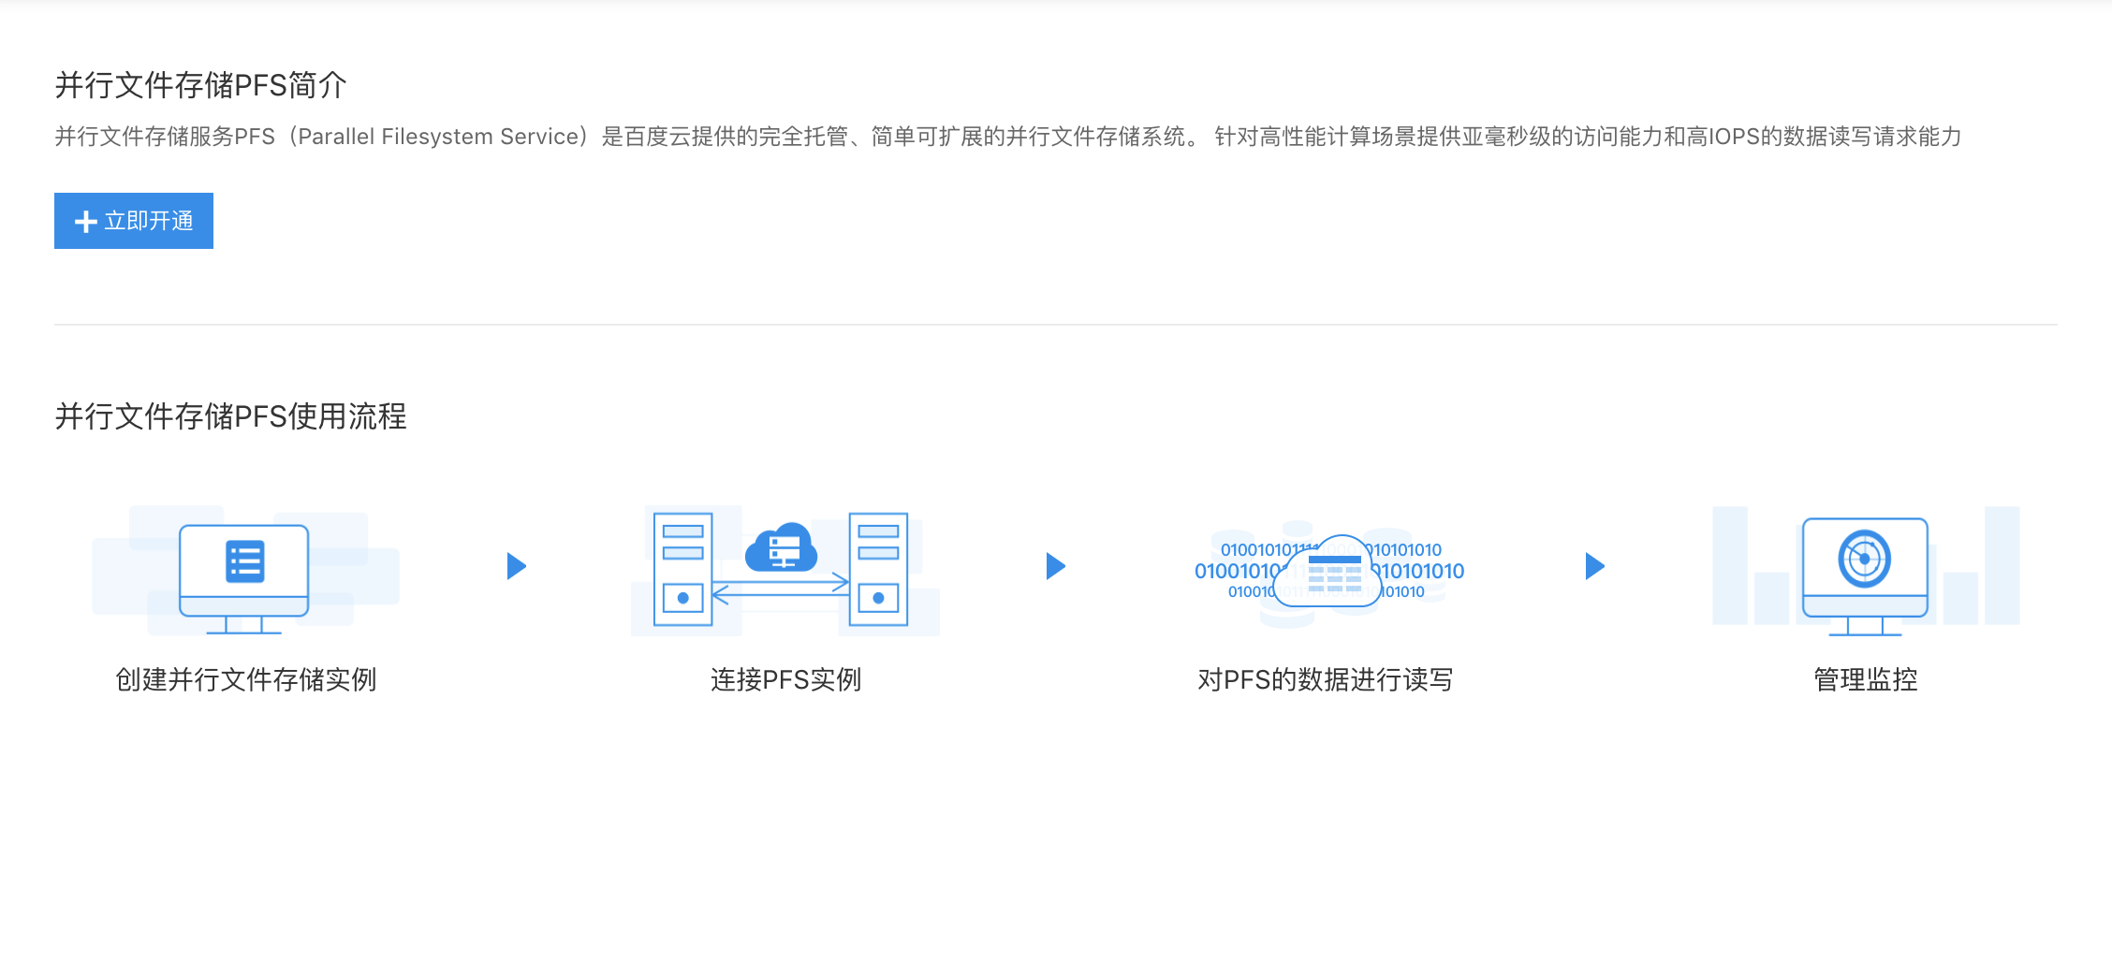Viewport: 2112px width, 975px height.
Task: Open the radar monitor icon for 管理监控
Action: 1866,571
